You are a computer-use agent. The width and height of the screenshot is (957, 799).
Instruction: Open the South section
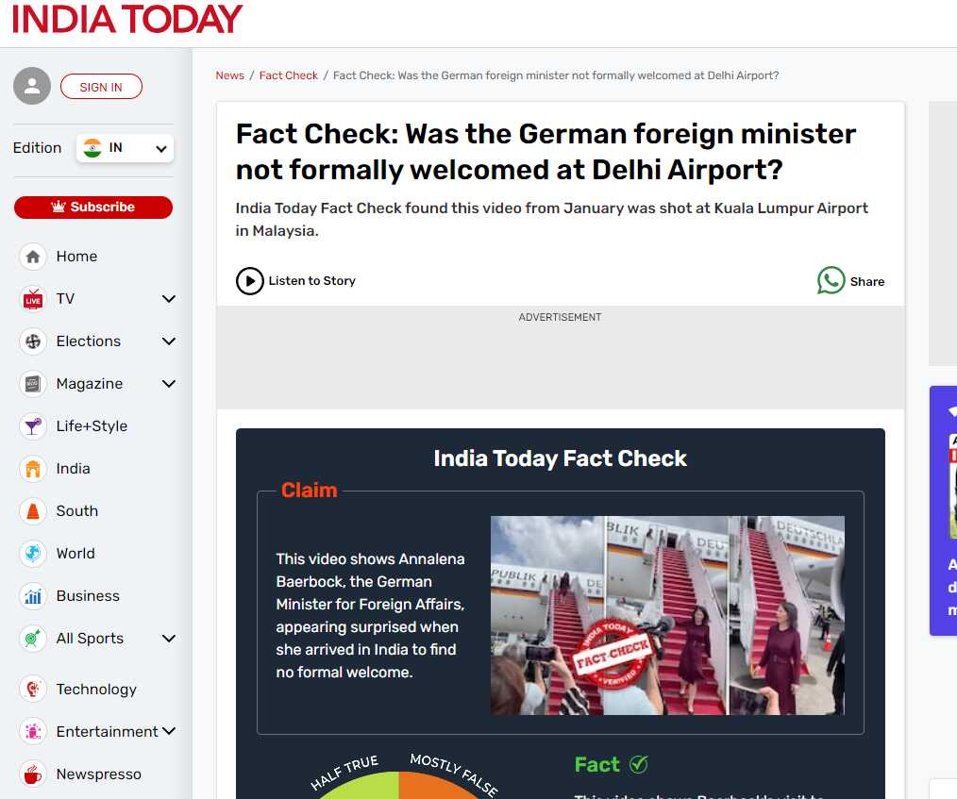point(76,511)
